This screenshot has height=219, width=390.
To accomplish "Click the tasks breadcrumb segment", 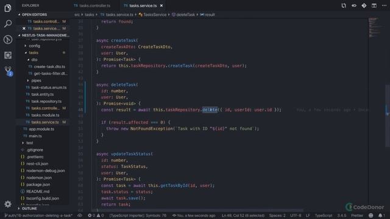I will click(90, 15).
